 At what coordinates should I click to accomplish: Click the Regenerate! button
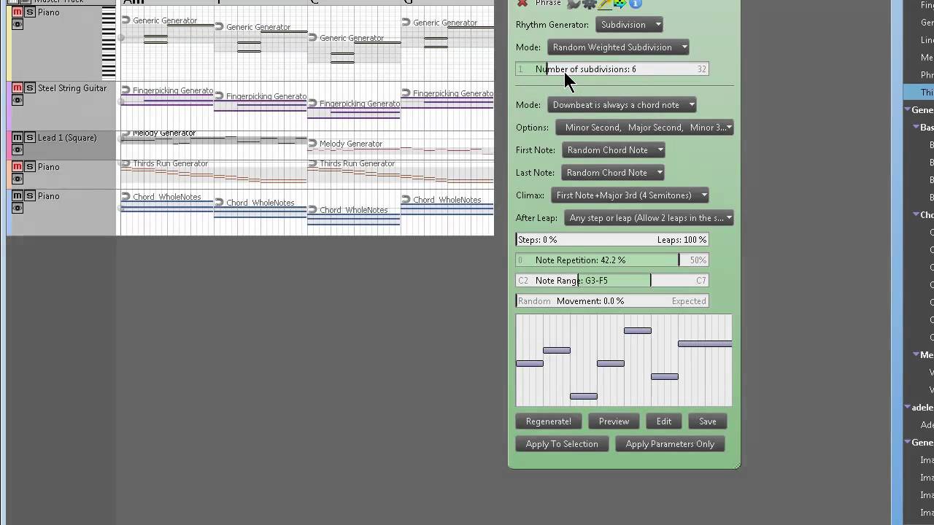point(549,421)
